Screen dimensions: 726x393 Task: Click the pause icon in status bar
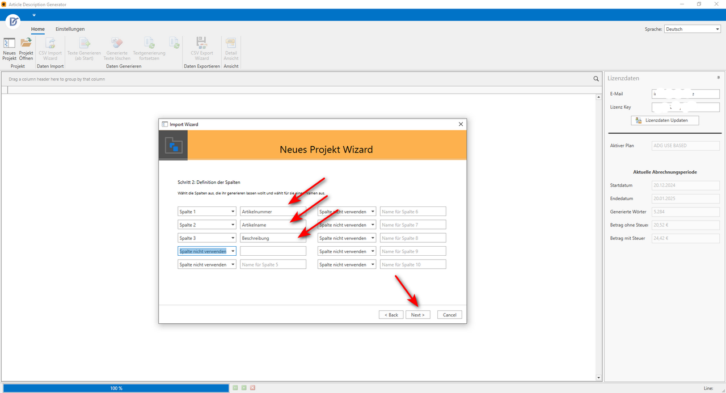click(x=235, y=388)
